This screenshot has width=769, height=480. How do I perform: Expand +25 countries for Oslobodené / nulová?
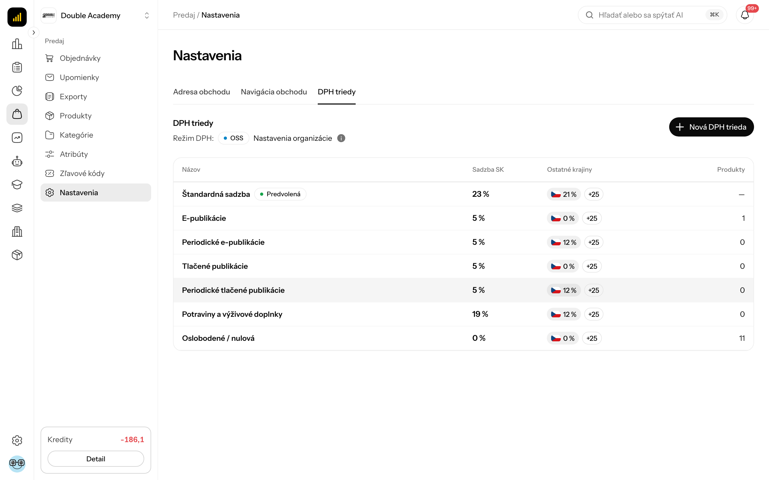pos(592,338)
